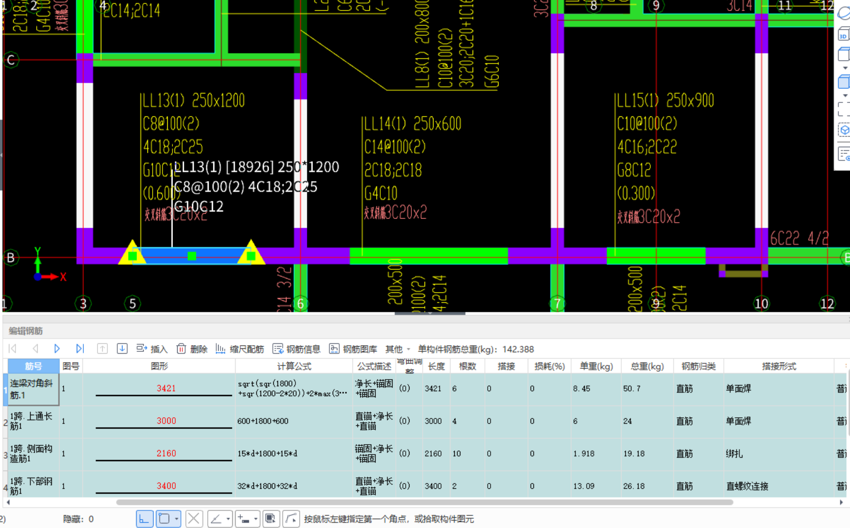Image resolution: width=850 pixels, height=528 pixels.
Task: Open the angle snap dropdown arrow
Action: (228, 519)
